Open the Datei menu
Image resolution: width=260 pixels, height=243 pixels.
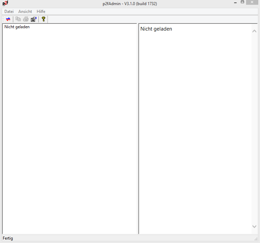[9, 12]
